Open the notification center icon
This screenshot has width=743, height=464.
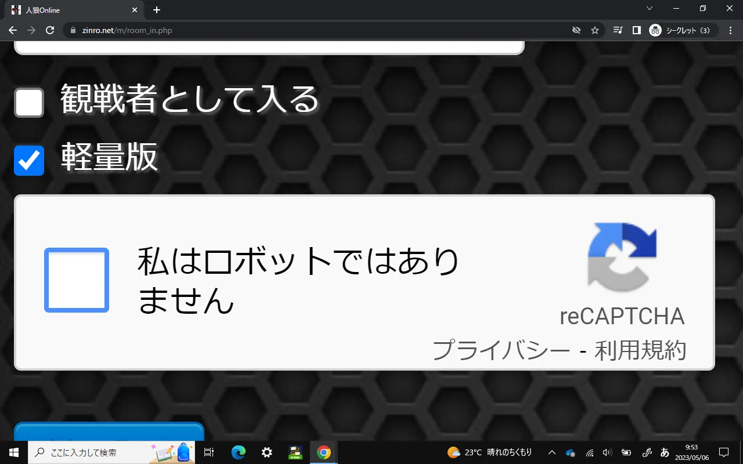tap(724, 452)
